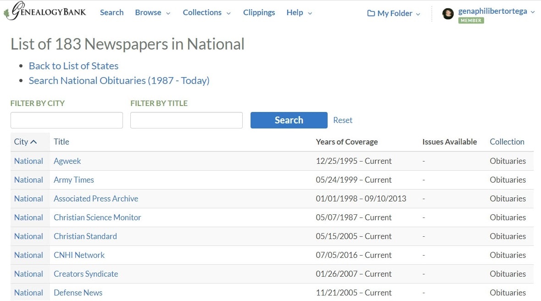Open the My Folder dropdown
This screenshot has height=301, width=541.
(394, 13)
